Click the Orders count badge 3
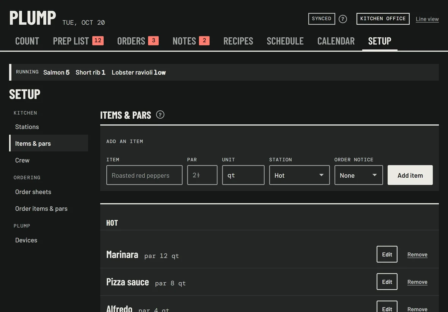This screenshot has width=448, height=312. (153, 41)
